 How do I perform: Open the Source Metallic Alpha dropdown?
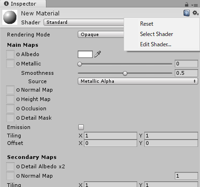point(138,81)
